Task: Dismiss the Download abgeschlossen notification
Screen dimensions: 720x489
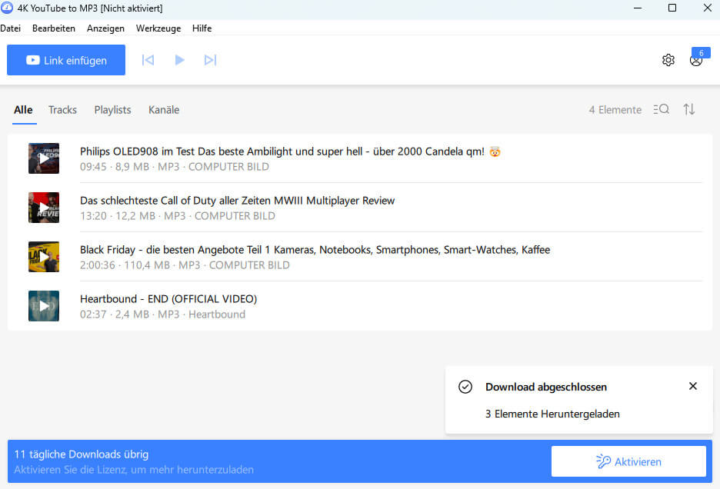Action: 693,386
